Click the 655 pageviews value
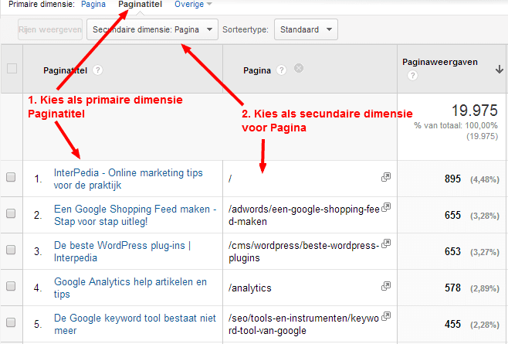508x344 pixels. (452, 215)
